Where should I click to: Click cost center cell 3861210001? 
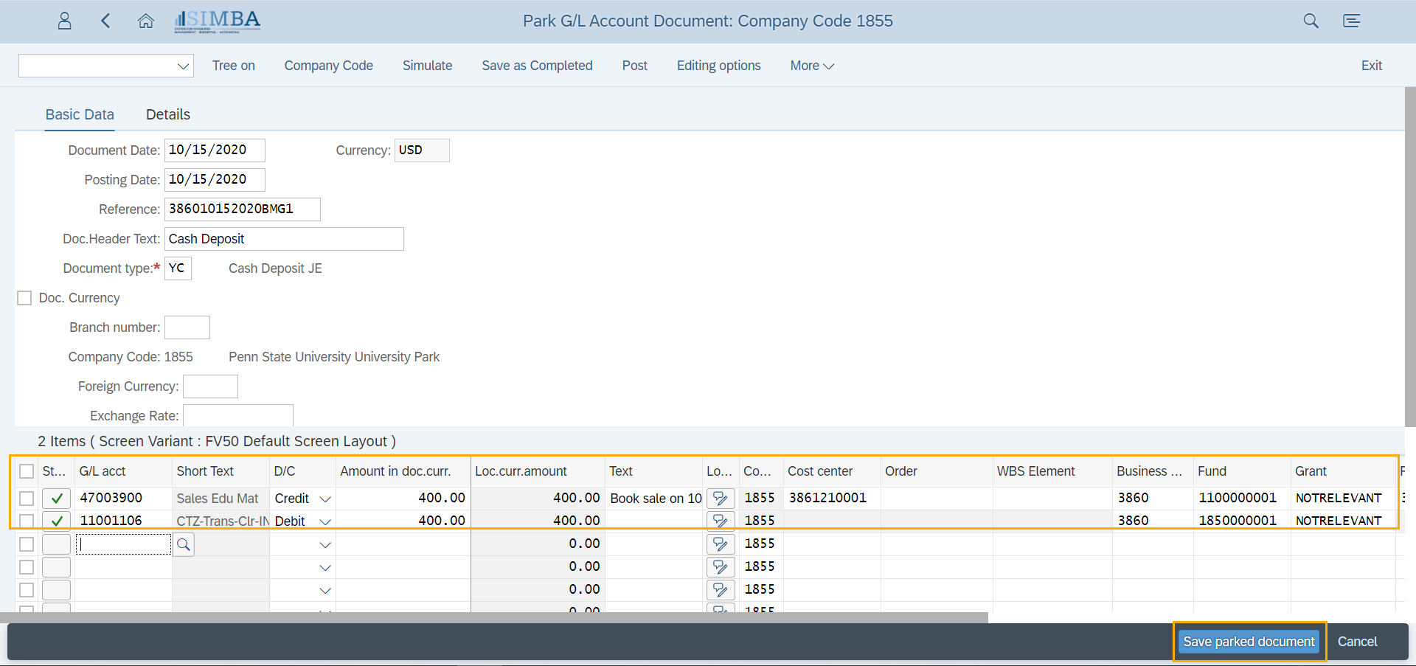pyautogui.click(x=832, y=499)
